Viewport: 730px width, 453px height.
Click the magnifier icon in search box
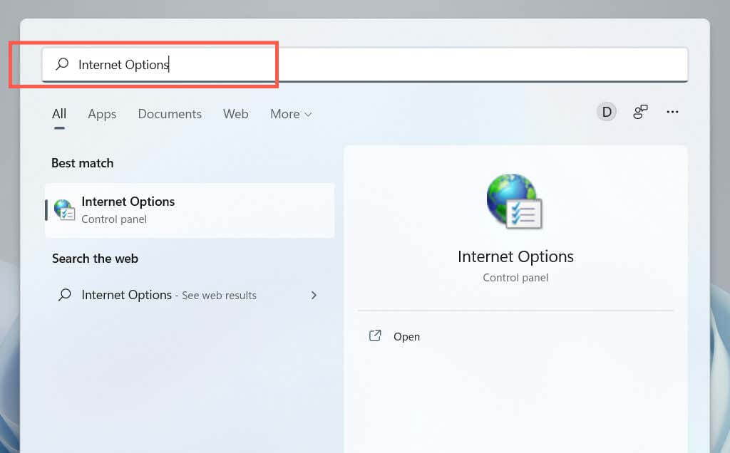click(x=62, y=63)
